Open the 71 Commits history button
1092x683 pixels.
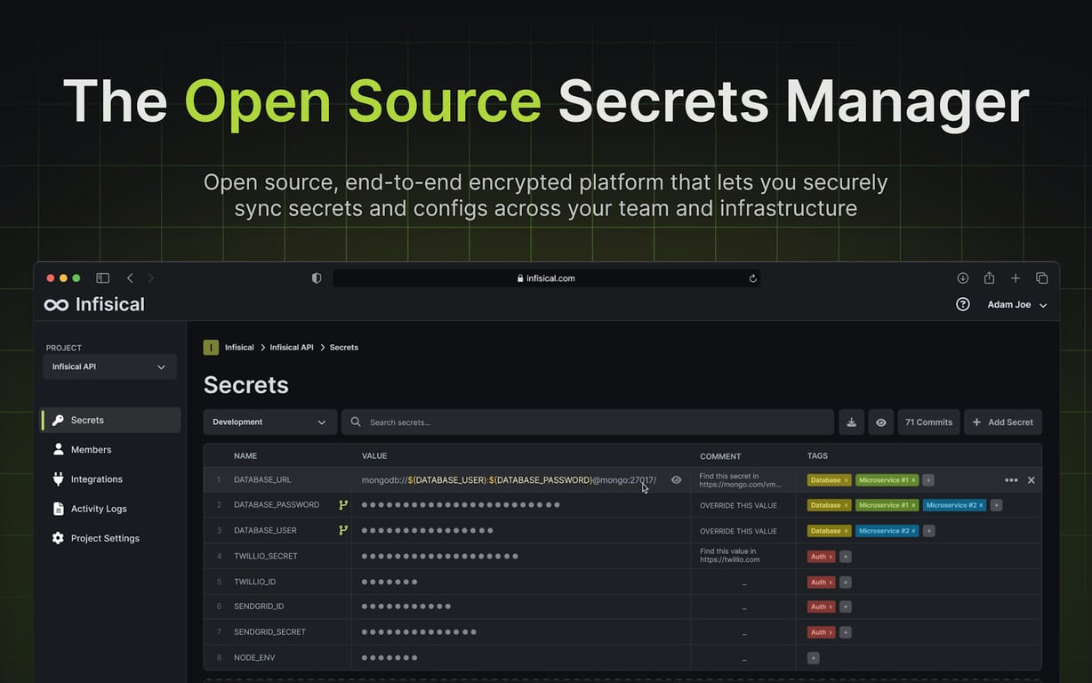928,422
